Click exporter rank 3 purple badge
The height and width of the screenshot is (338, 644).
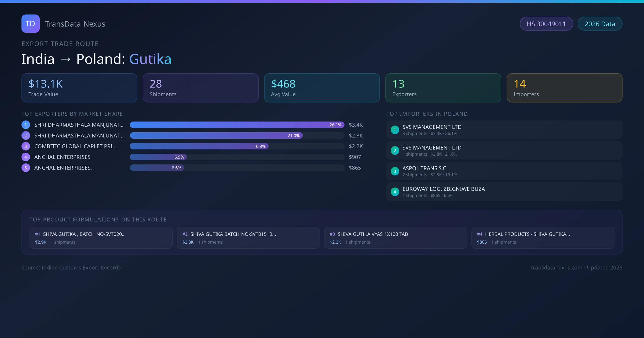(x=26, y=146)
